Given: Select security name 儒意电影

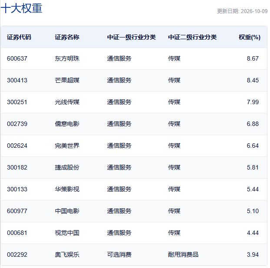Looking at the screenshot, I should 67,124.
